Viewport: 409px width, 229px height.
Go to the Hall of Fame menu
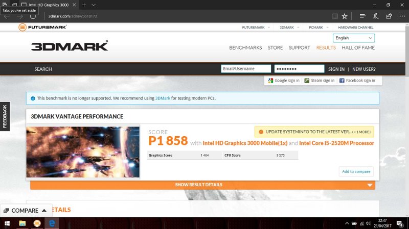(x=358, y=47)
